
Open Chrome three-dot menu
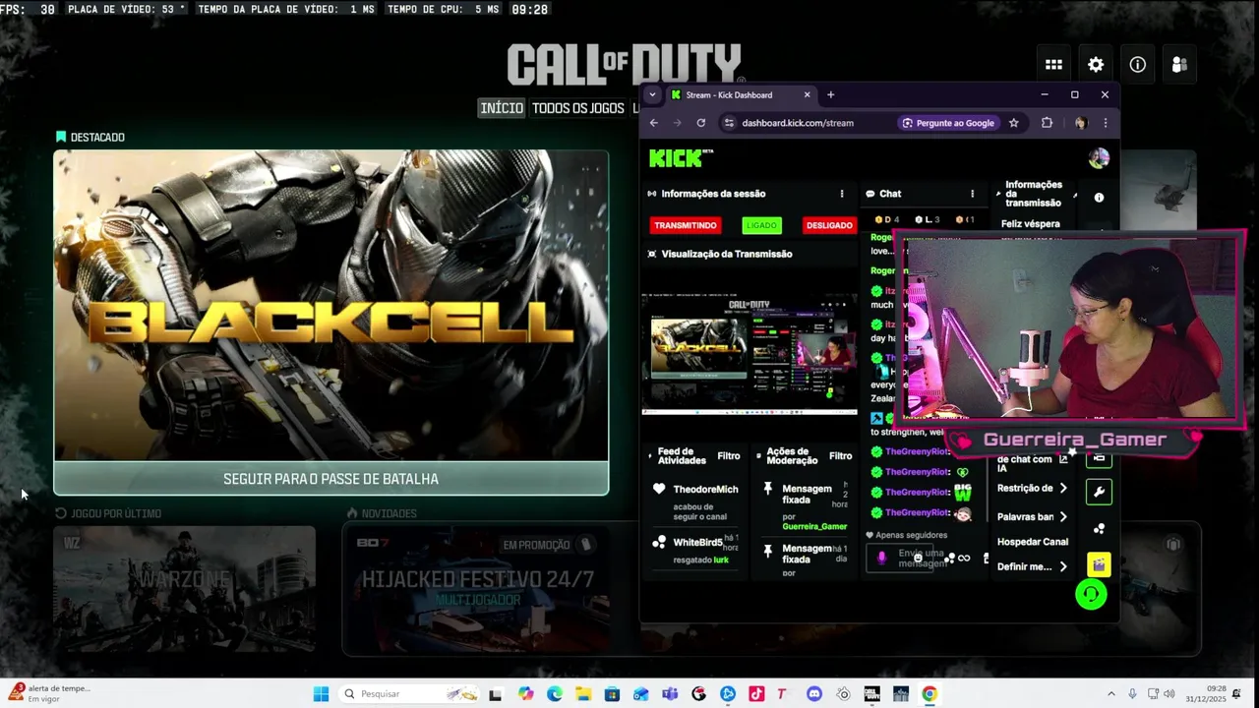coord(1105,123)
